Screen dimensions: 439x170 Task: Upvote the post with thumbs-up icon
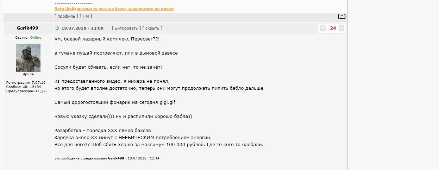pos(341,28)
